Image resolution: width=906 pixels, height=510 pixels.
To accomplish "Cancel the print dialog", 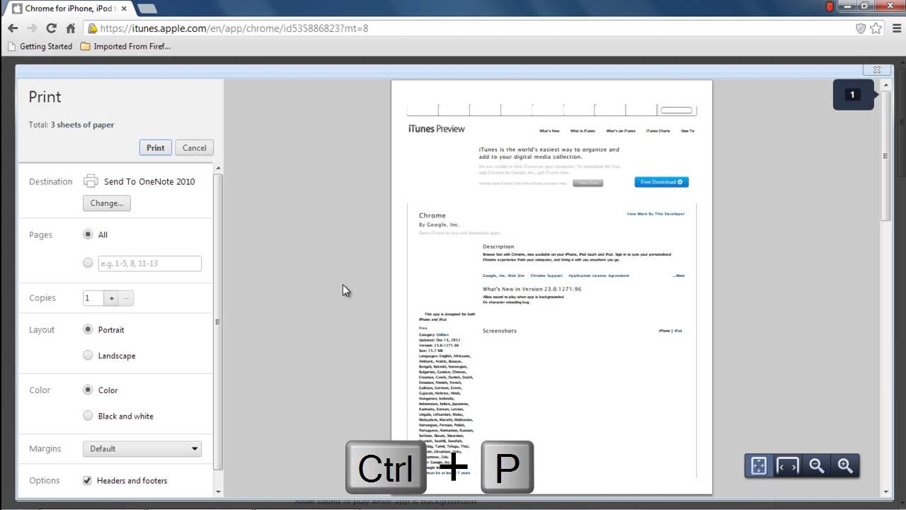I will coord(194,147).
